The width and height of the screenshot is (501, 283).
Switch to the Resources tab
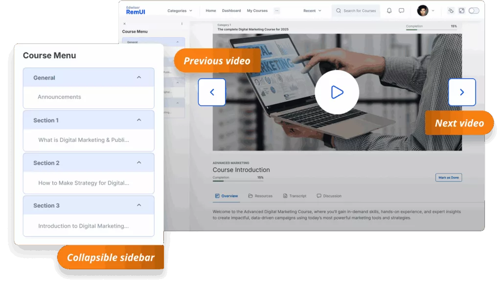[x=260, y=196]
